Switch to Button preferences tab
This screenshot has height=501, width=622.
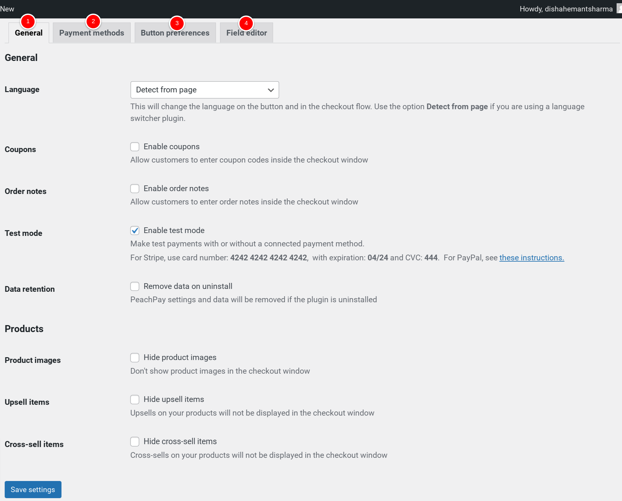coord(175,33)
